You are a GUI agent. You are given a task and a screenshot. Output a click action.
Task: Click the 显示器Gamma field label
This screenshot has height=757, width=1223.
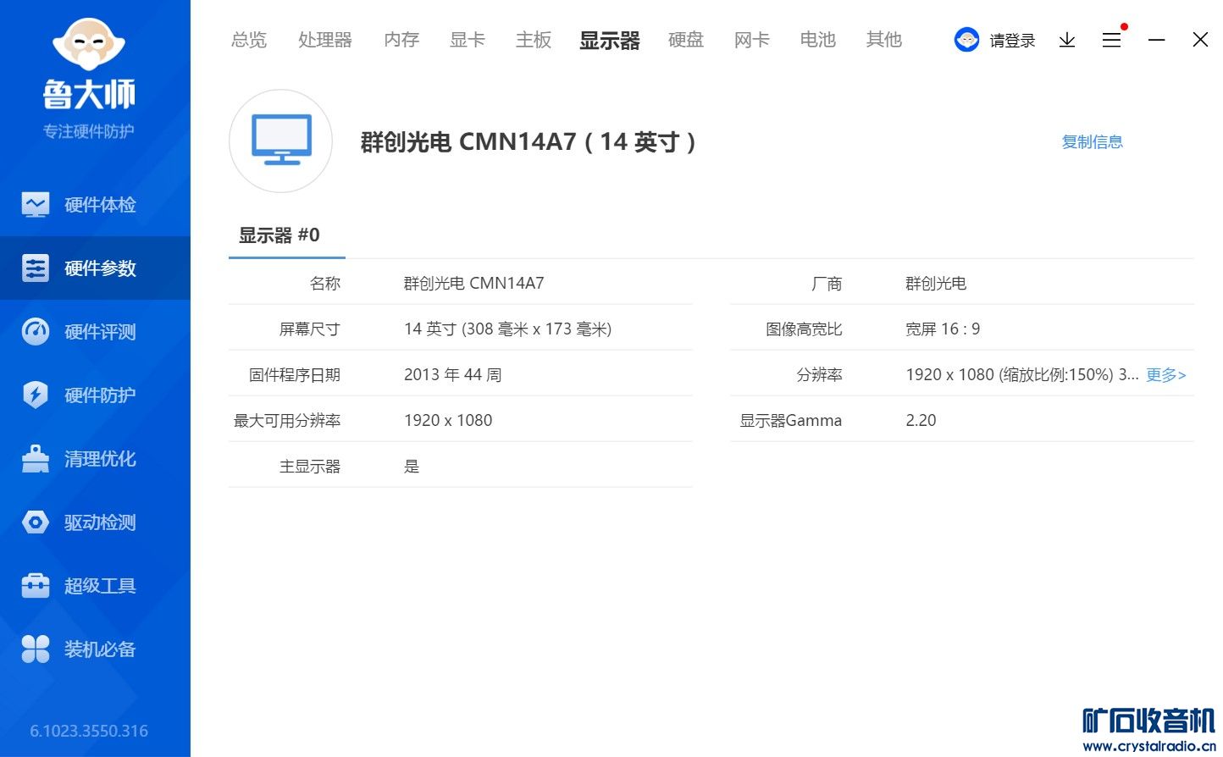(791, 421)
